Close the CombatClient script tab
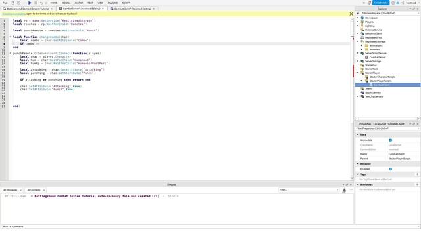 tap(153, 9)
